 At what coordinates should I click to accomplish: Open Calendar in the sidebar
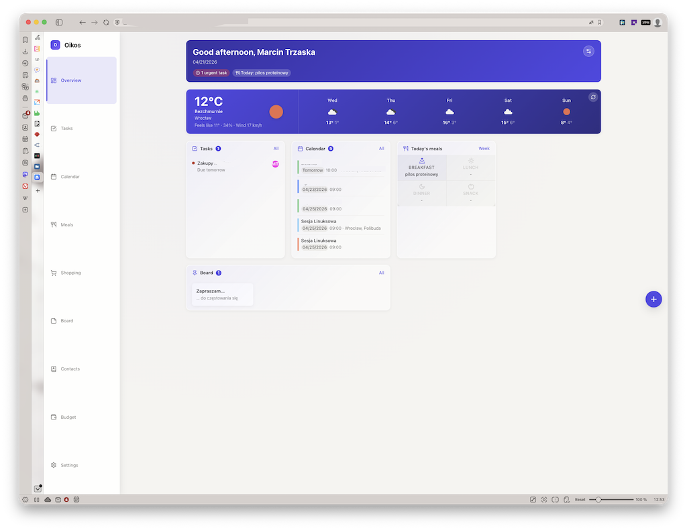[81, 176]
